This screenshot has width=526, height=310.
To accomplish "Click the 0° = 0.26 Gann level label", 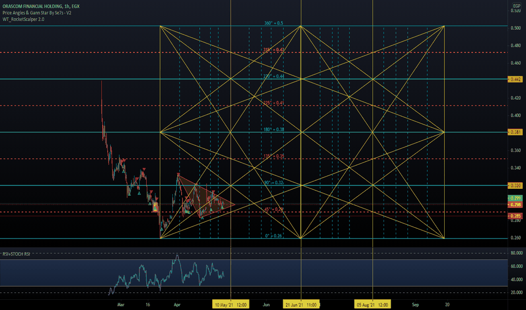I will (x=273, y=236).
